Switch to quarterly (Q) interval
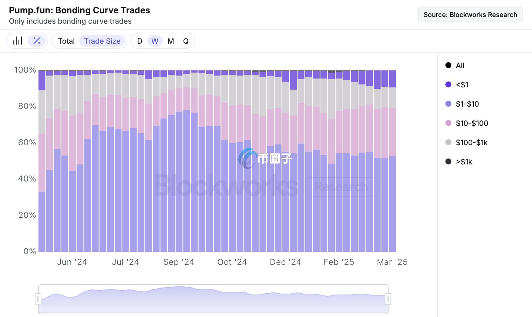 coord(186,41)
